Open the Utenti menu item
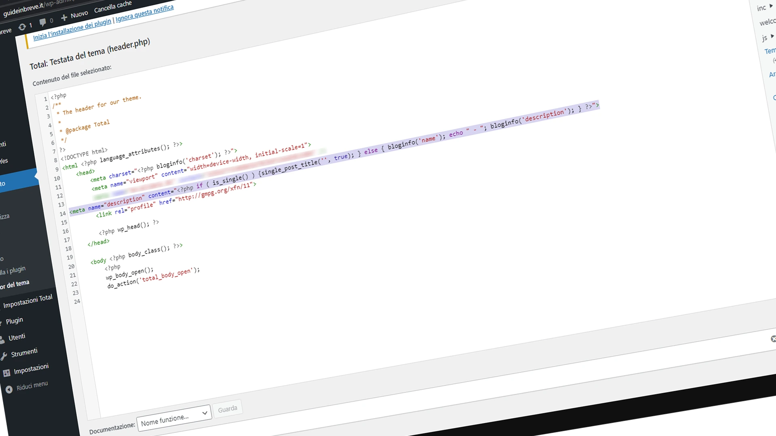This screenshot has width=776, height=436. point(17,337)
